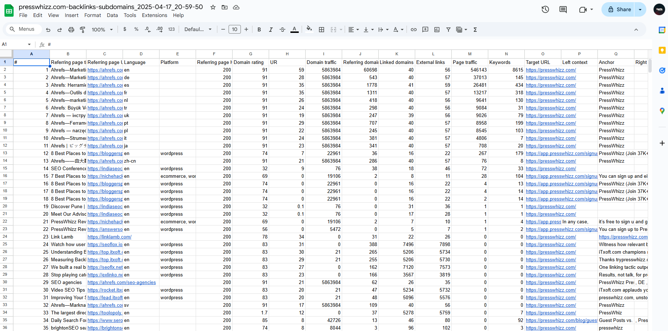Open the Data menu
This screenshot has width=668, height=331.
click(112, 15)
